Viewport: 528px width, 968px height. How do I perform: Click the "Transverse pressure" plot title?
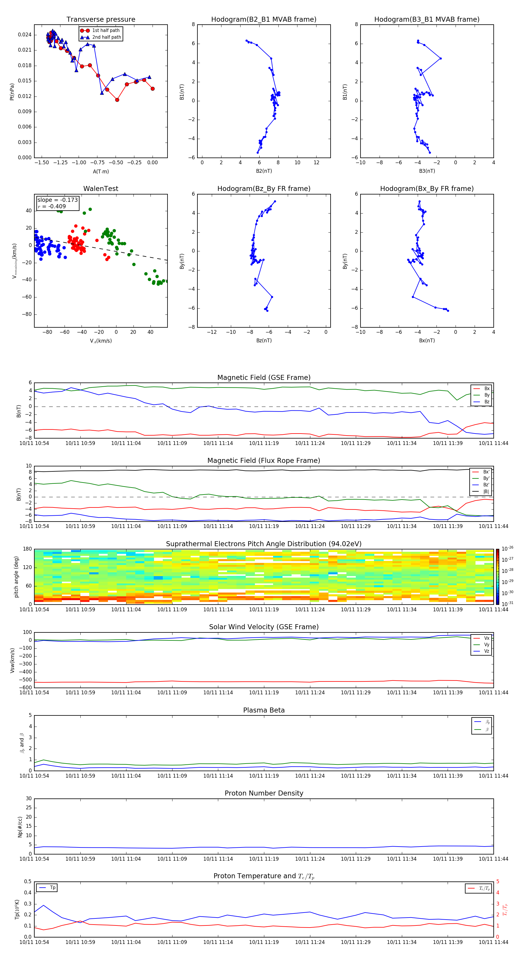pos(101,19)
